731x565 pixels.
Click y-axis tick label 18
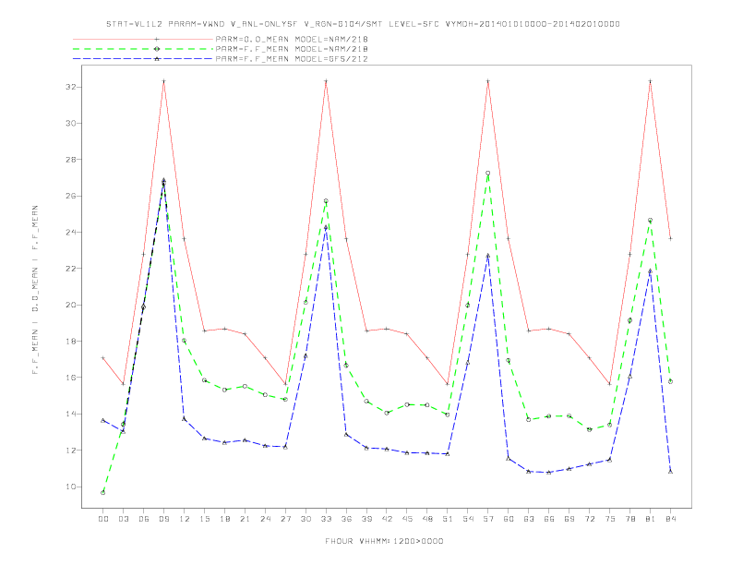pos(71,342)
